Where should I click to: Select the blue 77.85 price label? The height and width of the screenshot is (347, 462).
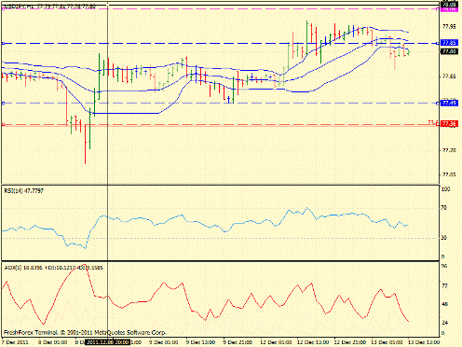click(x=449, y=43)
